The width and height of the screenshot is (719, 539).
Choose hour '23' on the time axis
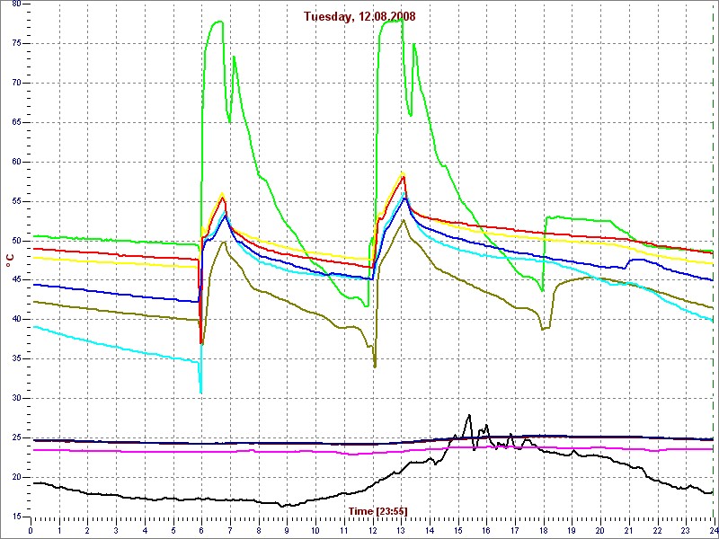[686, 530]
